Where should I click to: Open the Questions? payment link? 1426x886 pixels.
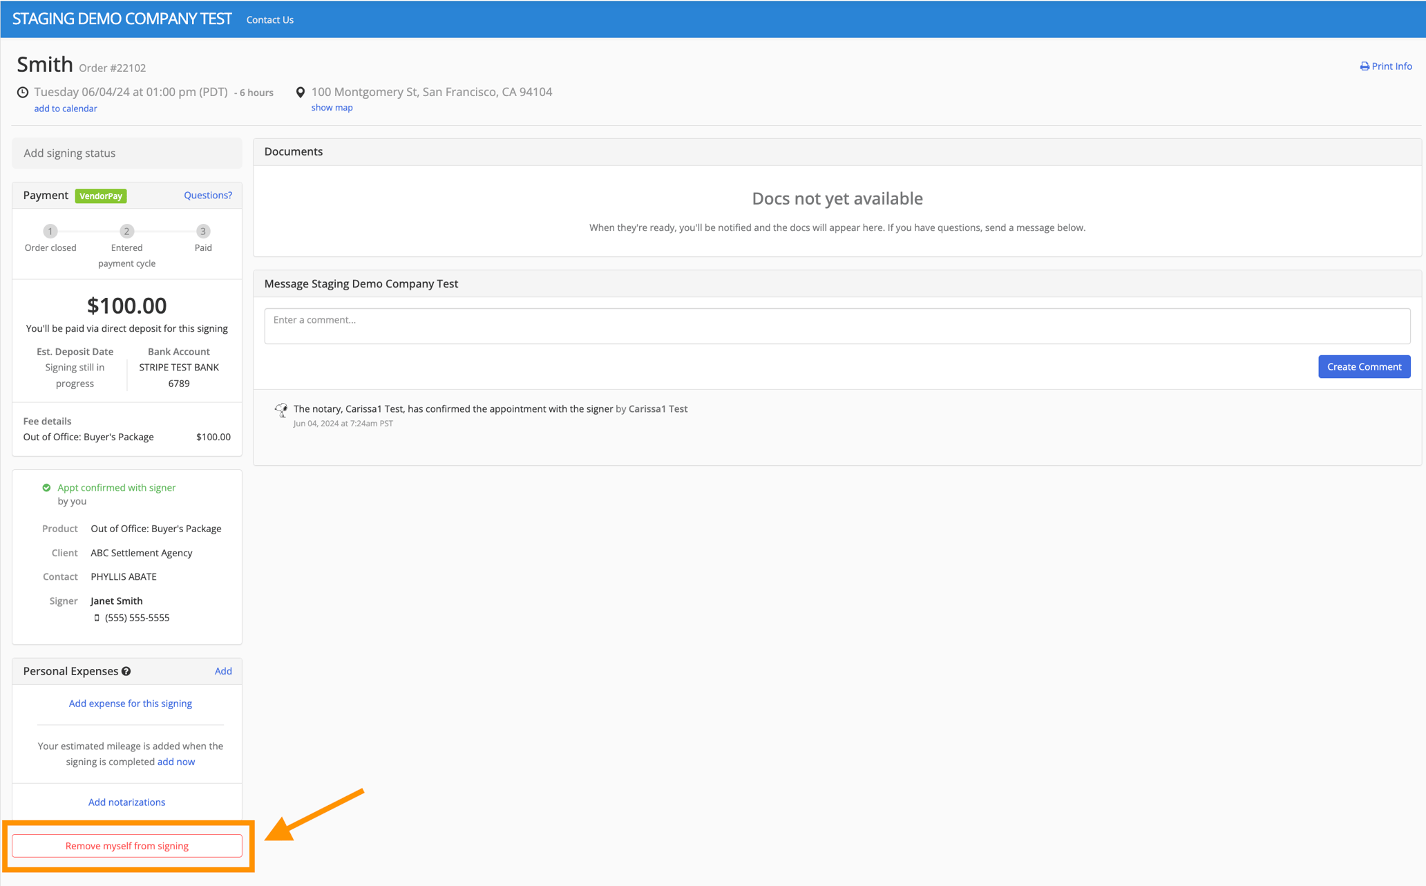[x=208, y=195]
